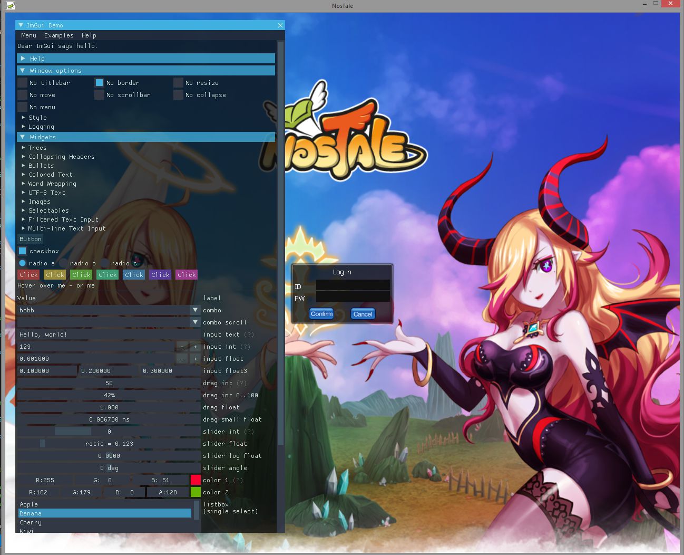The height and width of the screenshot is (555, 684).
Task: Expand the Filtered Text Input node
Action: (x=60, y=219)
